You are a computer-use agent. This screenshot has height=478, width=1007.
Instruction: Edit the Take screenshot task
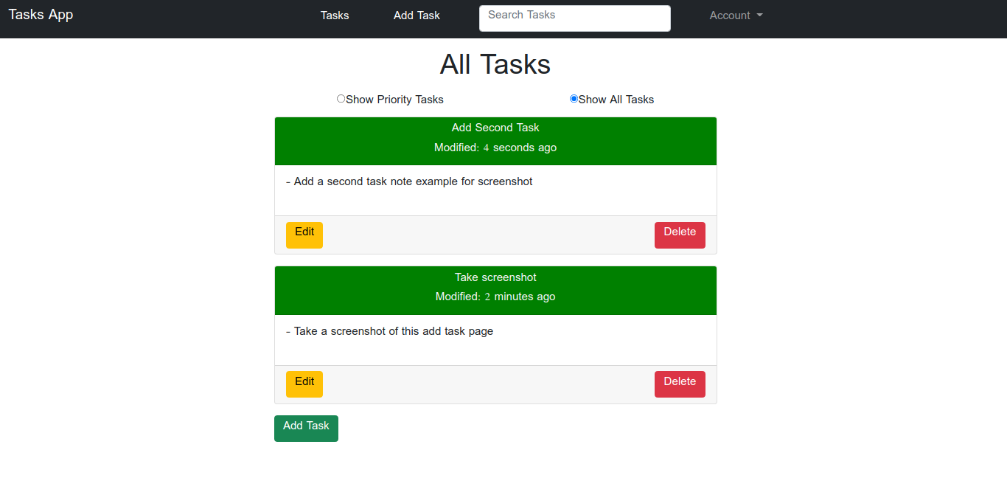click(x=304, y=384)
